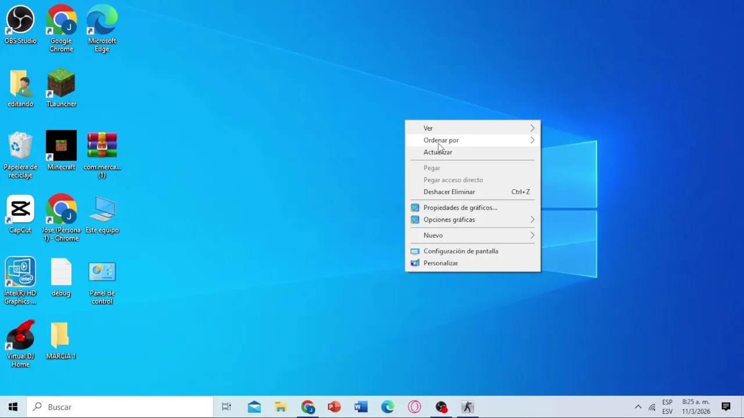Click the Buscar taskbar search box
Image resolution: width=744 pixels, height=418 pixels.
point(120,407)
